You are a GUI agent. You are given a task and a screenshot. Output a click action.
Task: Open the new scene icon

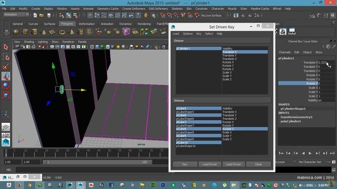tap(35, 15)
